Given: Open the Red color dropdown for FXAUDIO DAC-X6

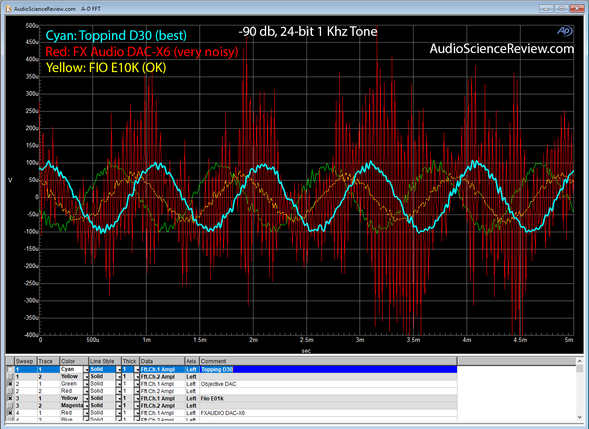Looking at the screenshot, I should [x=86, y=413].
